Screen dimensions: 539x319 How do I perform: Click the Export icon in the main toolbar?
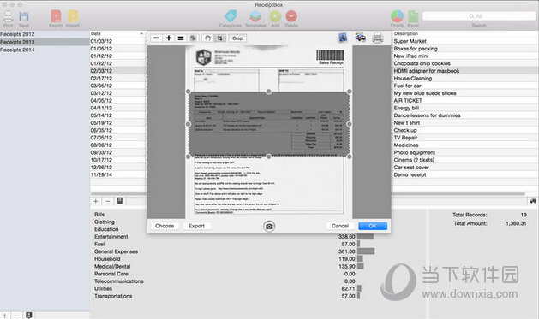[x=56, y=16]
